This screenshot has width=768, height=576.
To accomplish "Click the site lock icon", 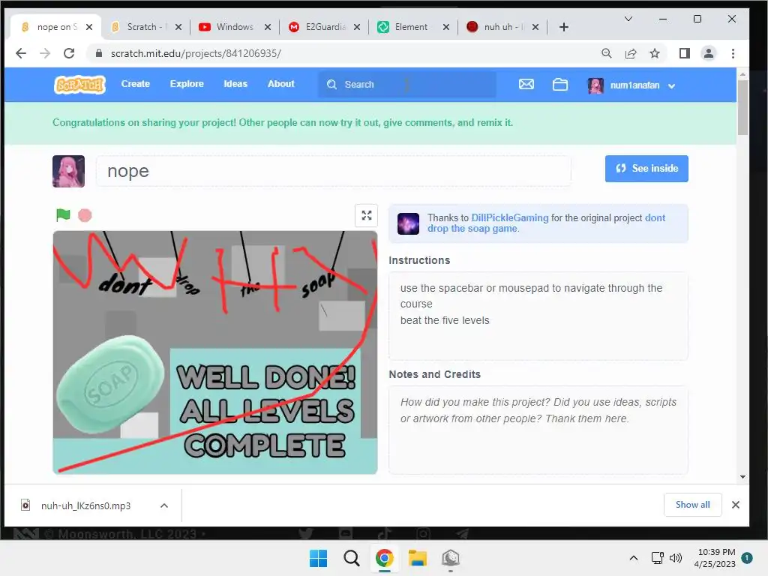I will tap(99, 53).
